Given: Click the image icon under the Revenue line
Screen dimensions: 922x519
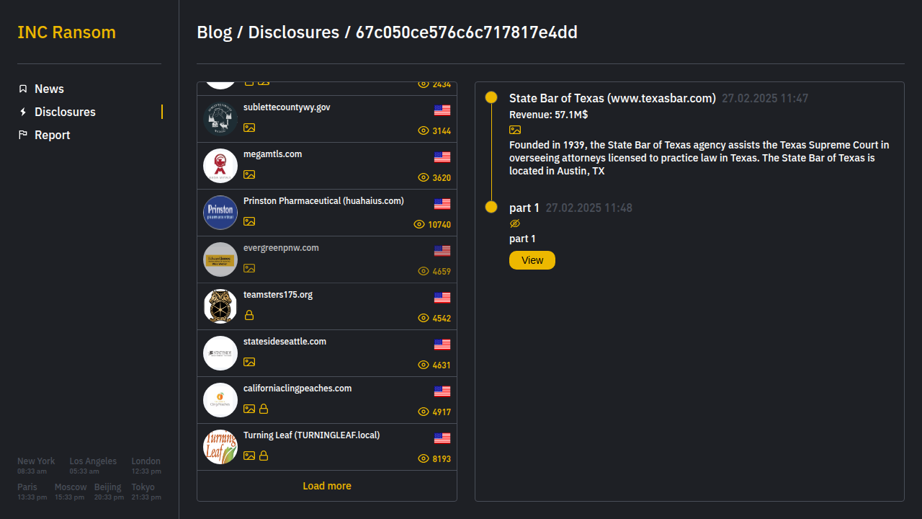Looking at the screenshot, I should coord(515,130).
